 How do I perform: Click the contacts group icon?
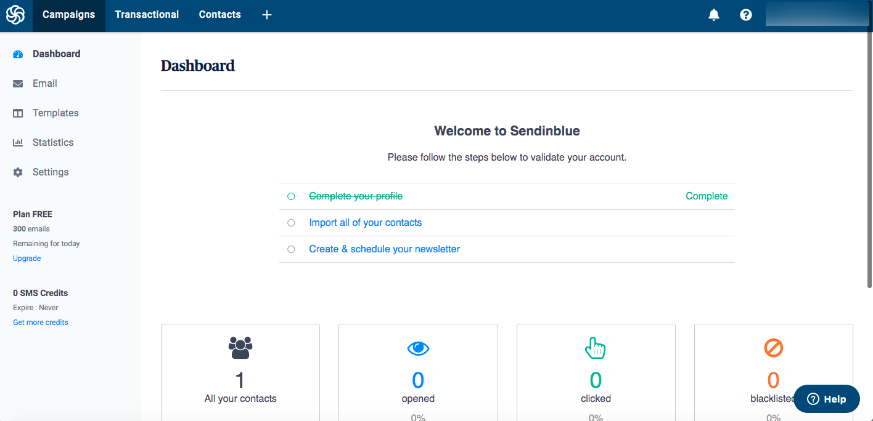[x=240, y=348]
